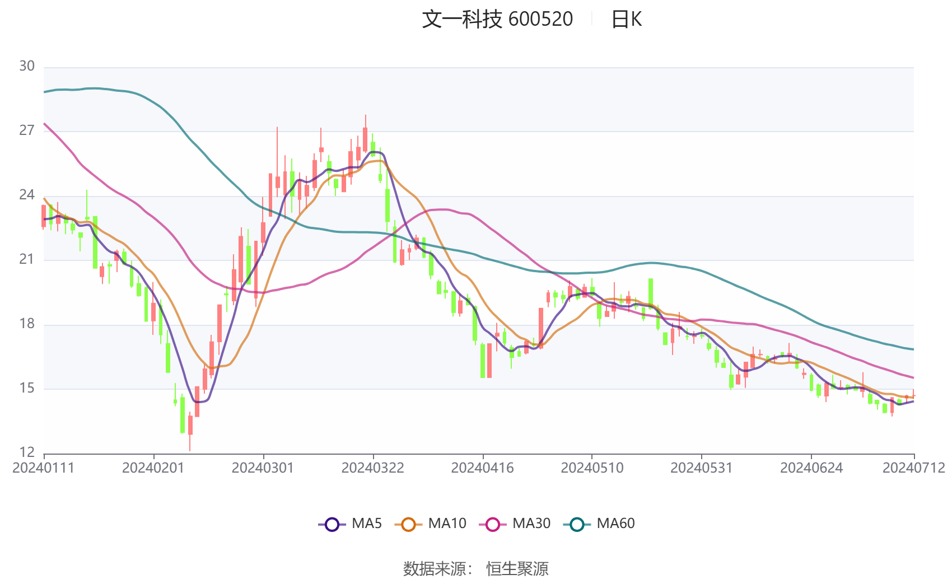Toggle the MA30 pink legend circle icon
Viewport: 952px width, 579px height.
[493, 525]
